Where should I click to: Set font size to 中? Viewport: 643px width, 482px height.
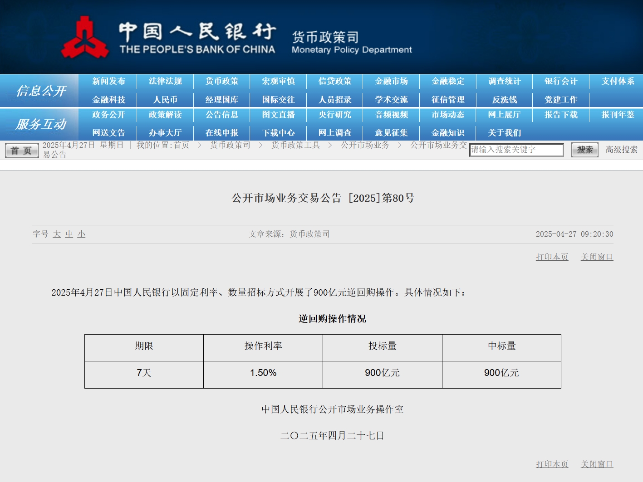click(69, 234)
